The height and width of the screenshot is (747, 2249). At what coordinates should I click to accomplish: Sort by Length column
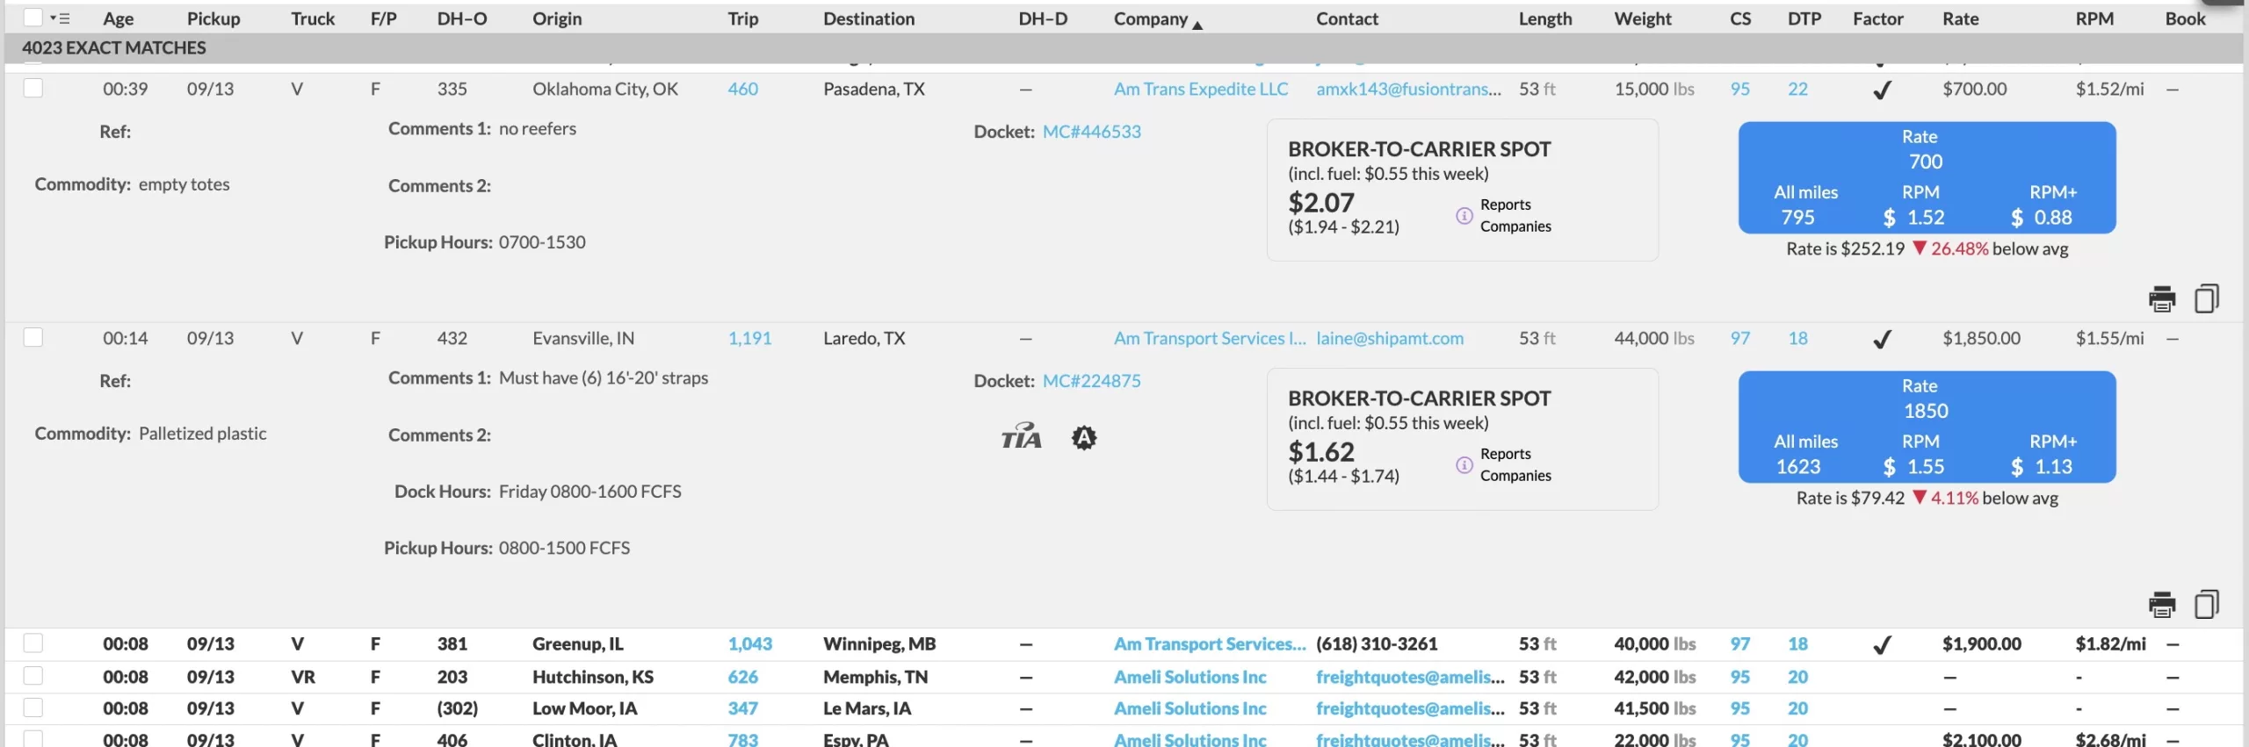(1545, 18)
